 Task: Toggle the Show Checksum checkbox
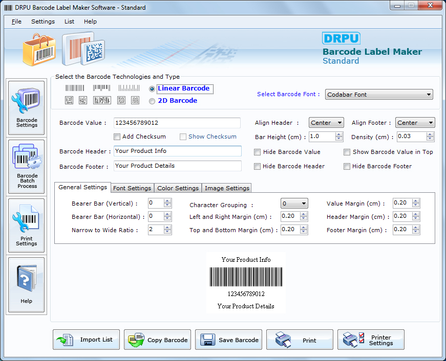(183, 137)
